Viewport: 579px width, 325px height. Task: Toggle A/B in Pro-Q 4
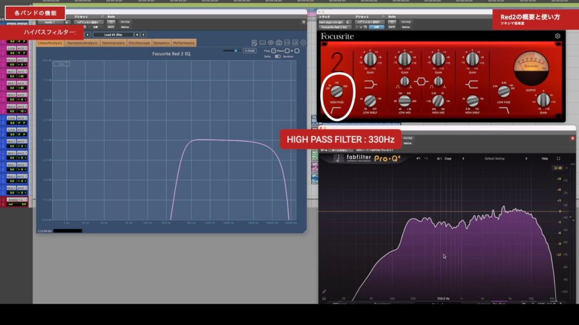[x=439, y=159]
